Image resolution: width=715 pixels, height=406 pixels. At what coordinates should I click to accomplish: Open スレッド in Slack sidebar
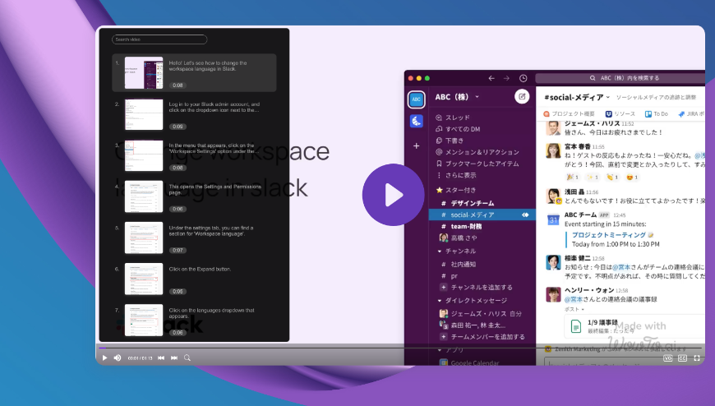[x=453, y=118]
